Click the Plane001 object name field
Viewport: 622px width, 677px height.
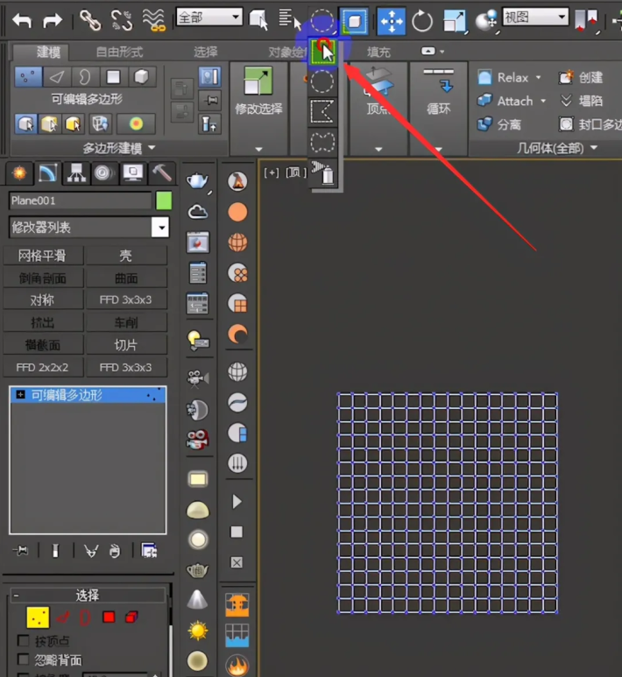79,201
